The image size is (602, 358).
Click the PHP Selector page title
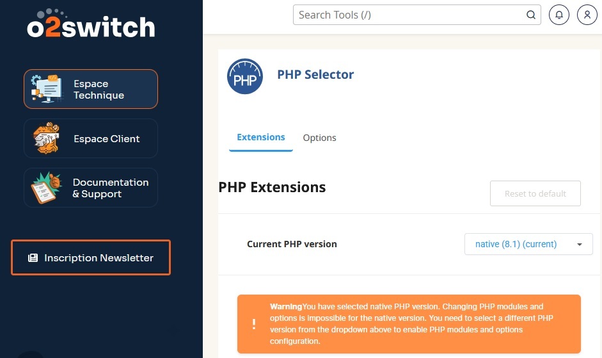tap(315, 74)
